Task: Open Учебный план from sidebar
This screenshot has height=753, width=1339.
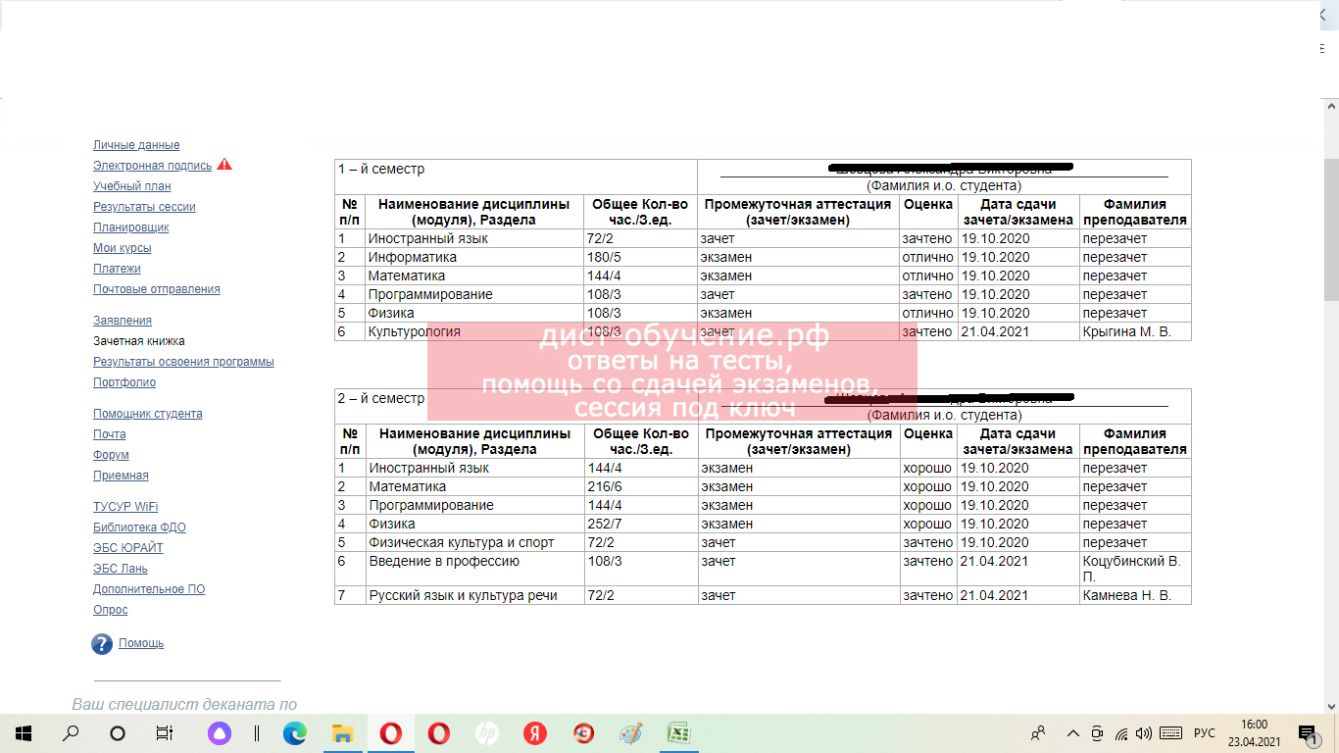Action: tap(132, 186)
